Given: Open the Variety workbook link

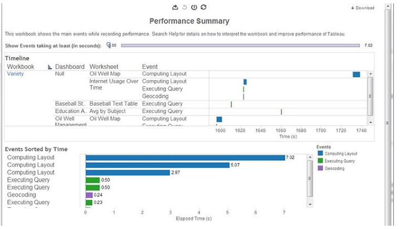Looking at the screenshot, I should [x=15, y=74].
